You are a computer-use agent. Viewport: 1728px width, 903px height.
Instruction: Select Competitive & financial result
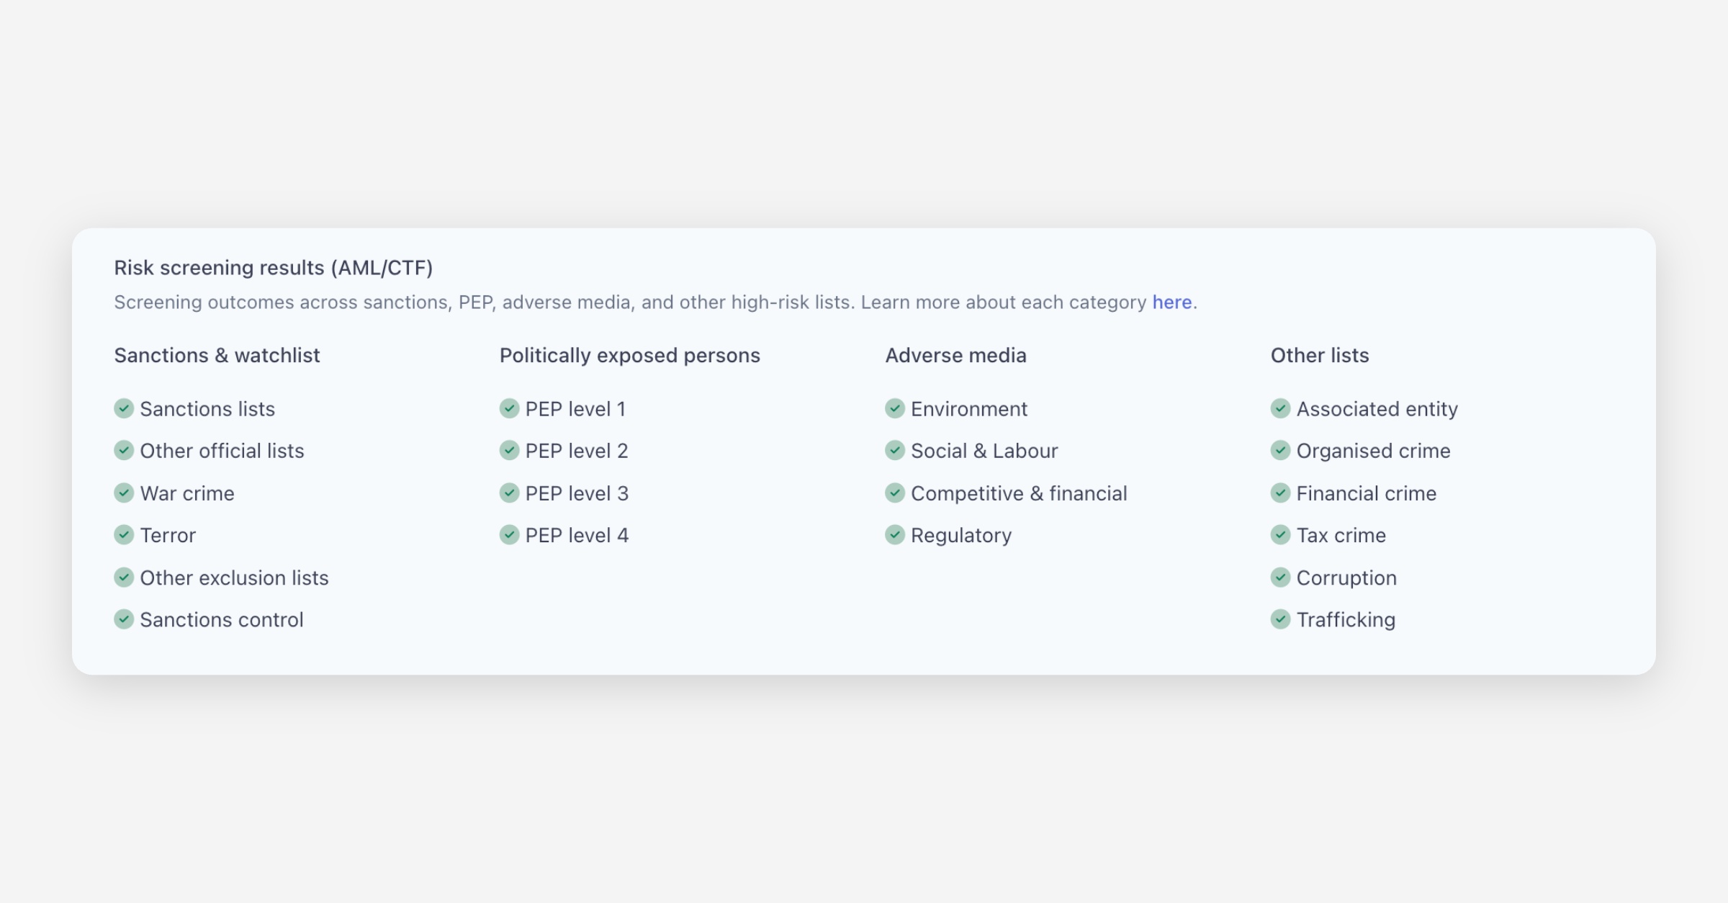[1018, 493]
